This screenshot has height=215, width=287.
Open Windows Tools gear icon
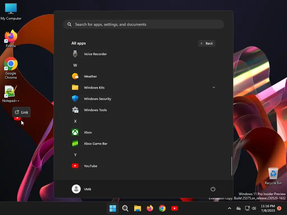point(75,110)
